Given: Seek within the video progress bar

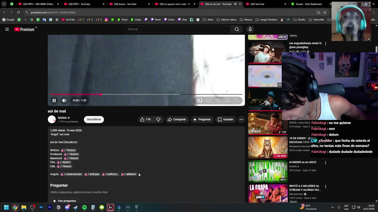Looking at the screenshot, I should click(146, 94).
